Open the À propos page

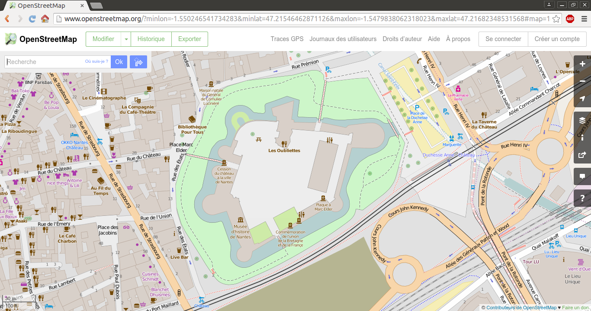click(458, 39)
